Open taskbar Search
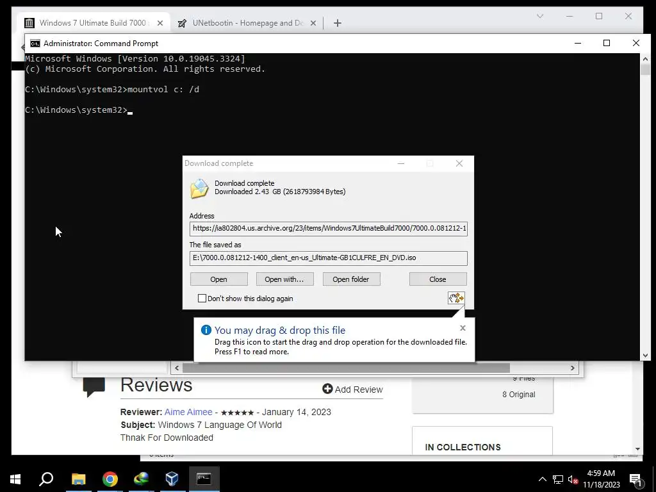The image size is (656, 492). (46, 479)
